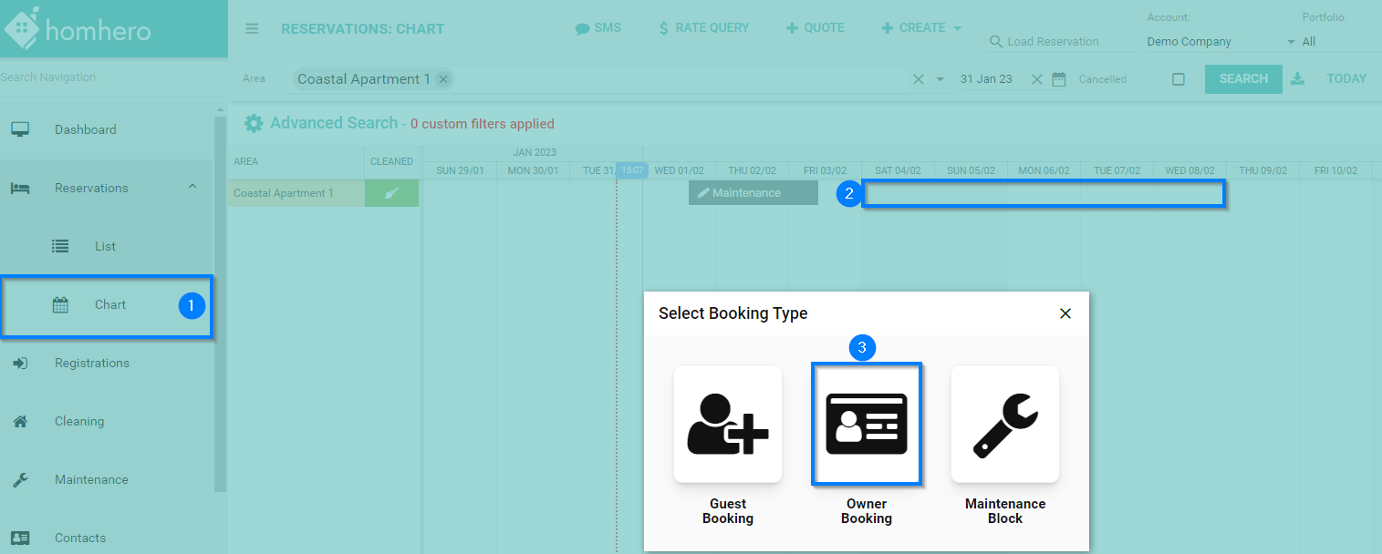Click the hamburger menu icon
1382x554 pixels.
tap(252, 28)
